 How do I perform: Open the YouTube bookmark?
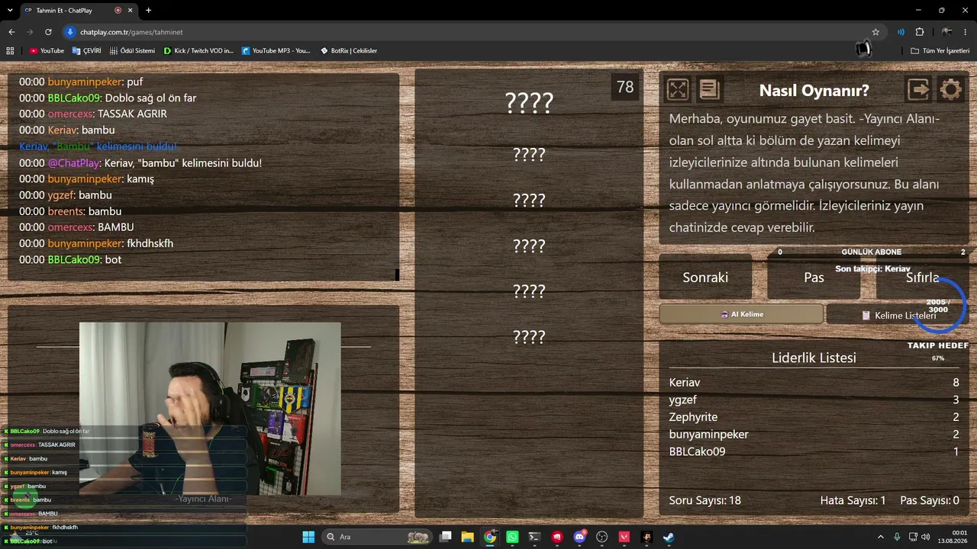tap(47, 51)
